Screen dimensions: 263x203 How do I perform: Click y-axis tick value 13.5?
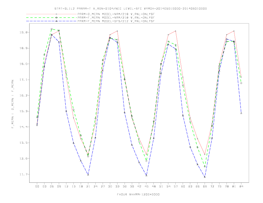[23, 143]
